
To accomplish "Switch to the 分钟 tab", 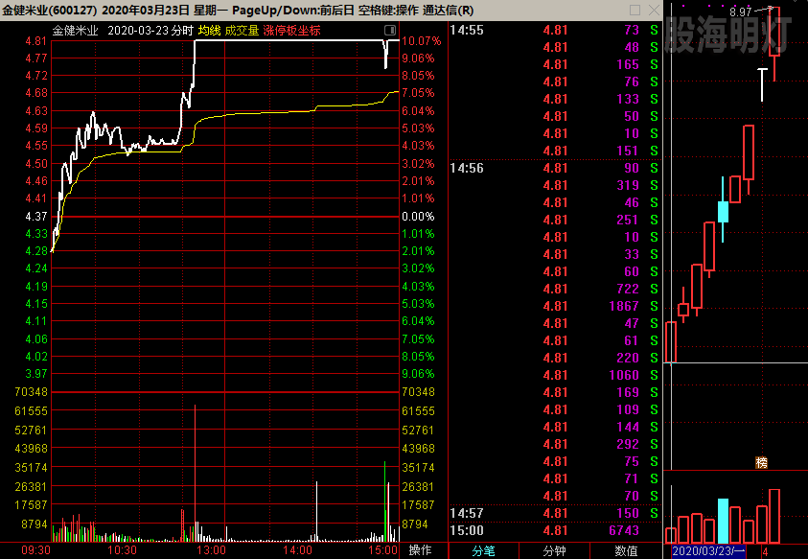I will (554, 550).
